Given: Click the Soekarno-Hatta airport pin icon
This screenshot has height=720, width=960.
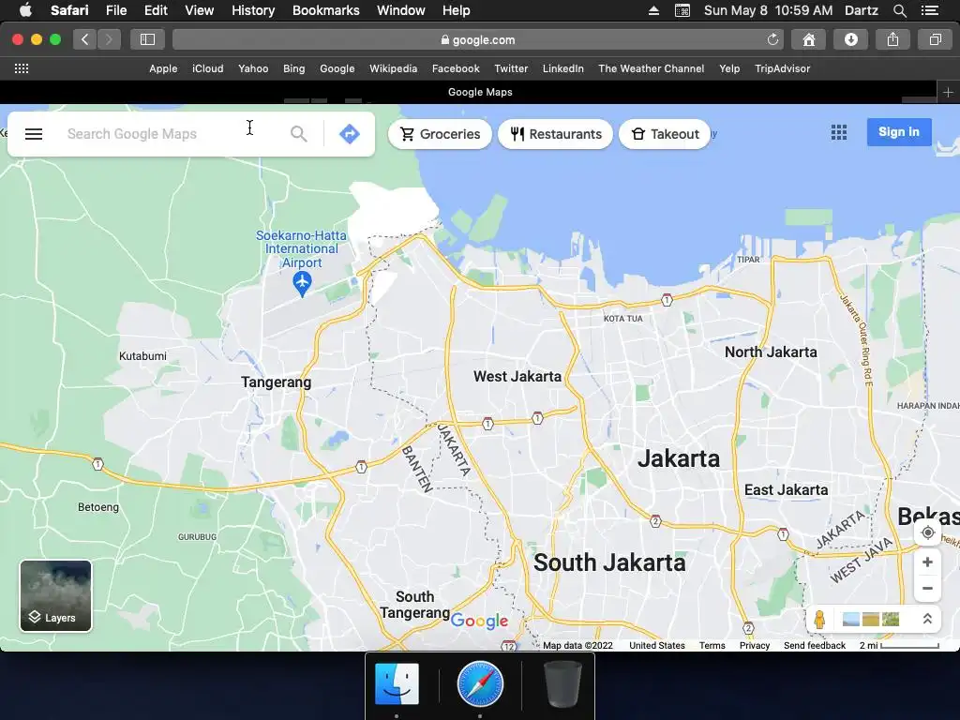Looking at the screenshot, I should (302, 284).
